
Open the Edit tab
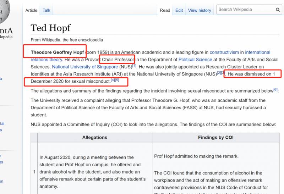179,10
